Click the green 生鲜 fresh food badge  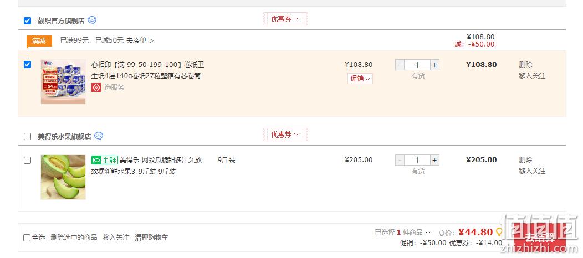[105, 160]
